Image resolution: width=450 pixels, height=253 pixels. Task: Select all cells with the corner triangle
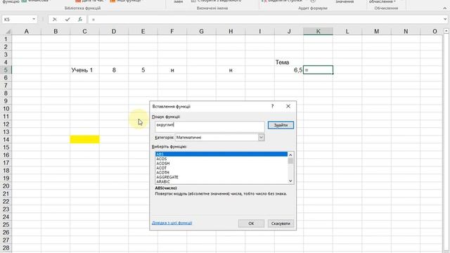point(8,31)
